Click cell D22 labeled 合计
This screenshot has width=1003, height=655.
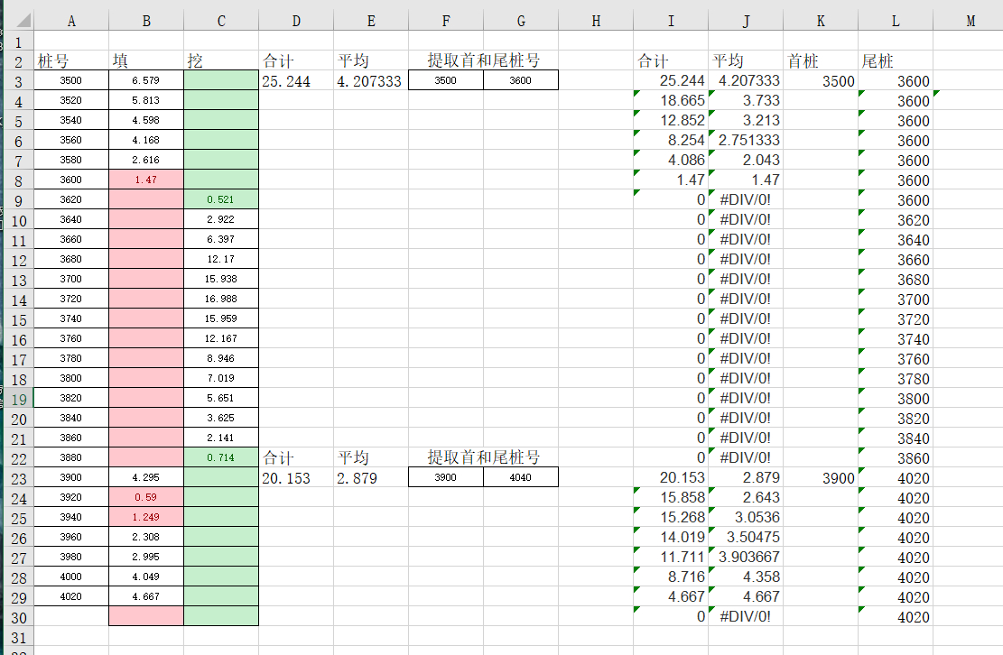(x=296, y=457)
